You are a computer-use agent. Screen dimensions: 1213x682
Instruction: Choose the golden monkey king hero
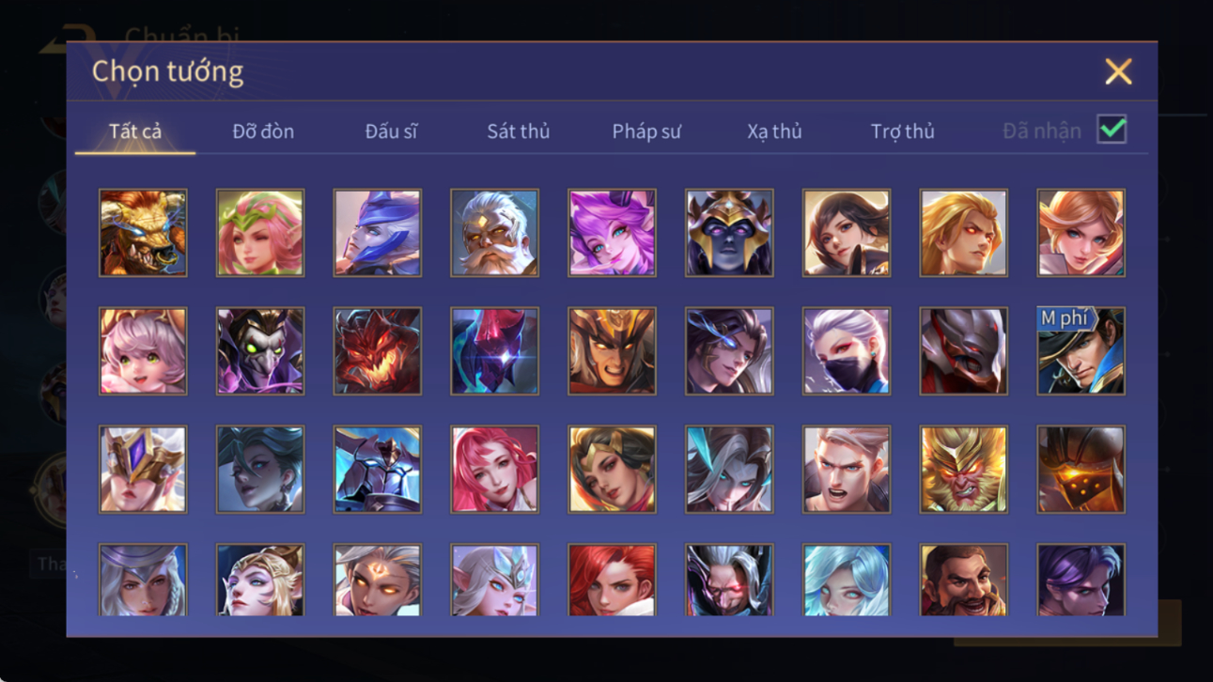[x=963, y=470]
